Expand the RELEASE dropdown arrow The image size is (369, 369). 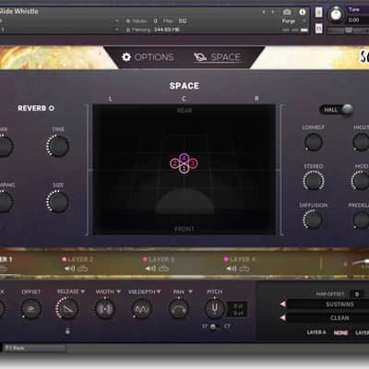[83, 292]
